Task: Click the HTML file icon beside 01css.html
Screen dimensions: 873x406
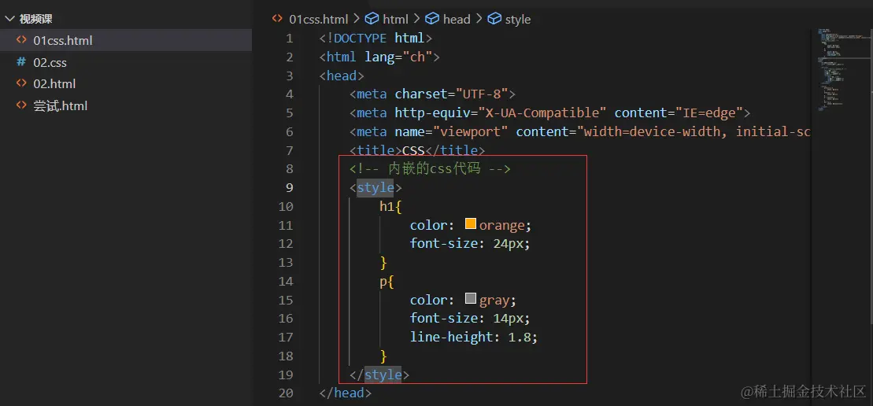Action: click(21, 40)
